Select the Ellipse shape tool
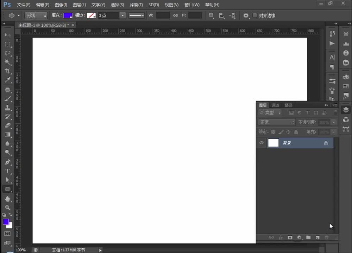352x253 pixels. [7, 189]
